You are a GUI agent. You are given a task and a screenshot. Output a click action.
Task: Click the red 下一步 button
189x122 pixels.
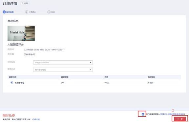[180, 119]
